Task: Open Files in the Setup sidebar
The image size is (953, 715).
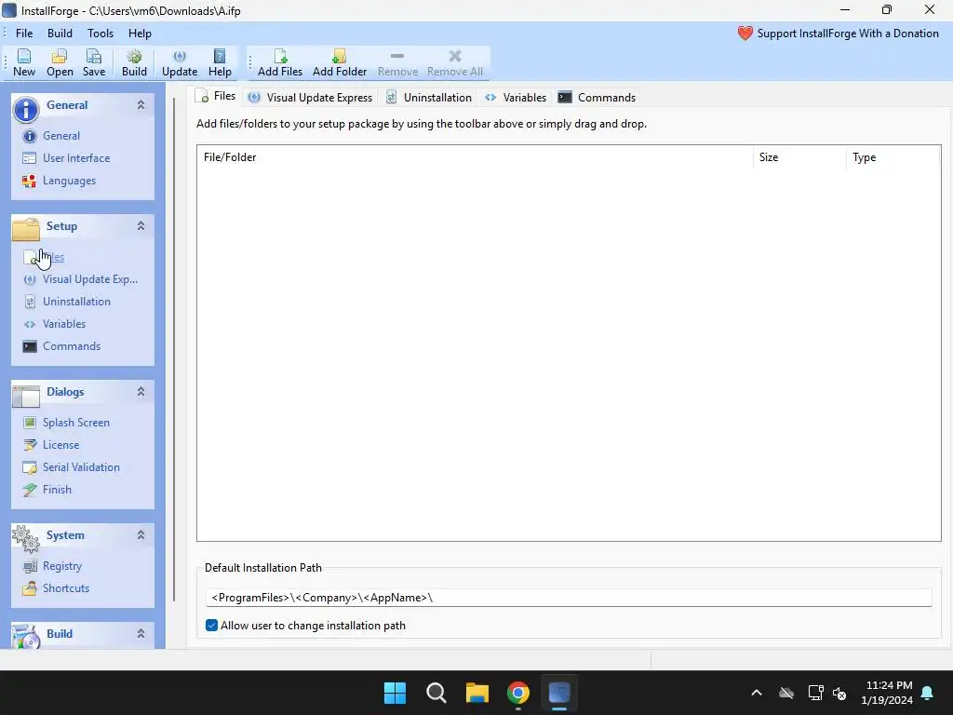Action: (53, 257)
